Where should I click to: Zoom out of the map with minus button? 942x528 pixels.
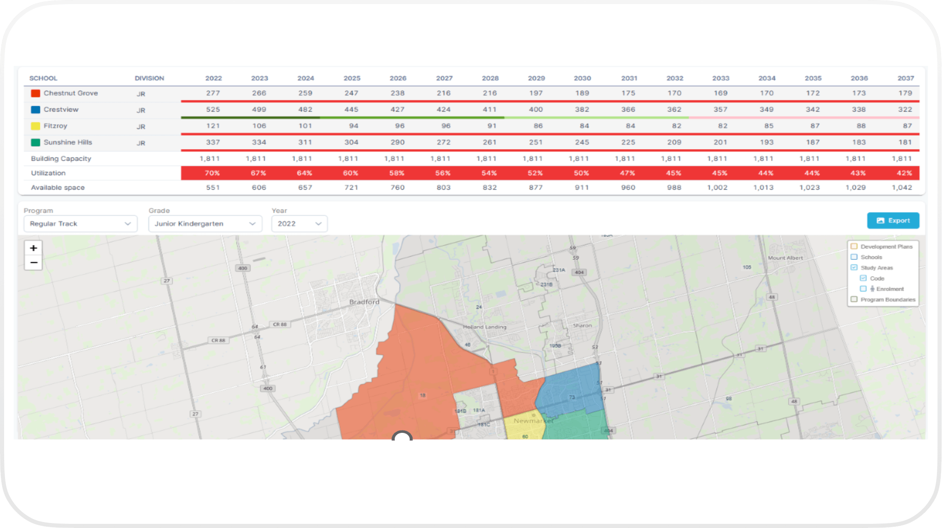(x=33, y=263)
